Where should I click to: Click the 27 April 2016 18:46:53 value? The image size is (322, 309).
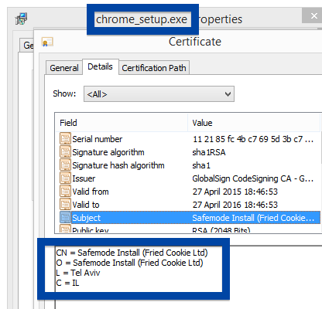point(235,205)
